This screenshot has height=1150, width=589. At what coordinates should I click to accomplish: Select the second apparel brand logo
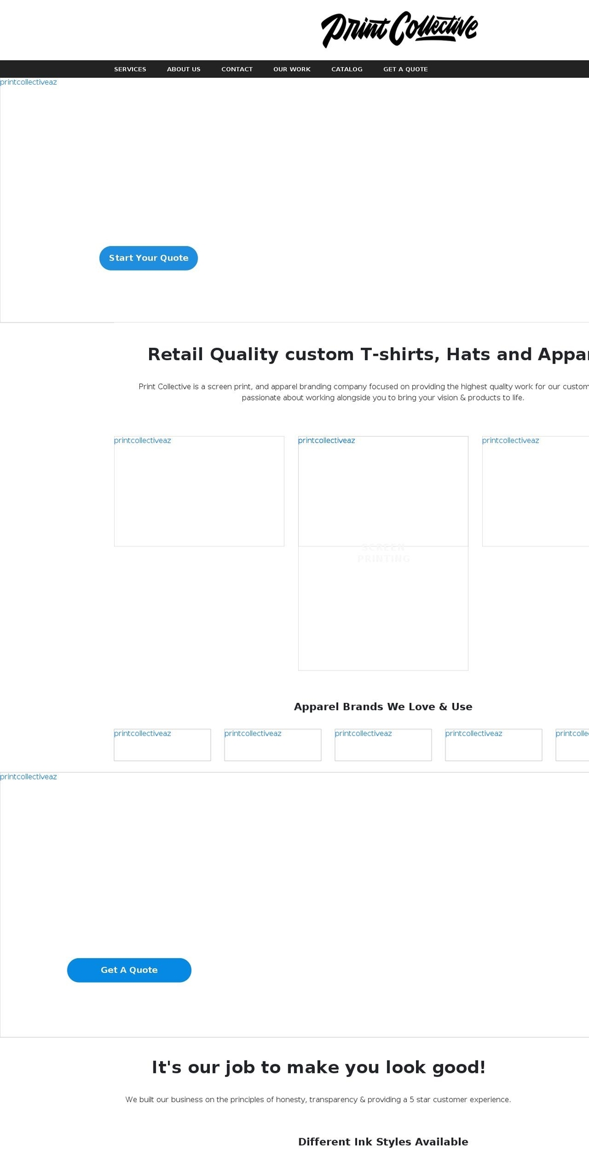[x=272, y=745]
